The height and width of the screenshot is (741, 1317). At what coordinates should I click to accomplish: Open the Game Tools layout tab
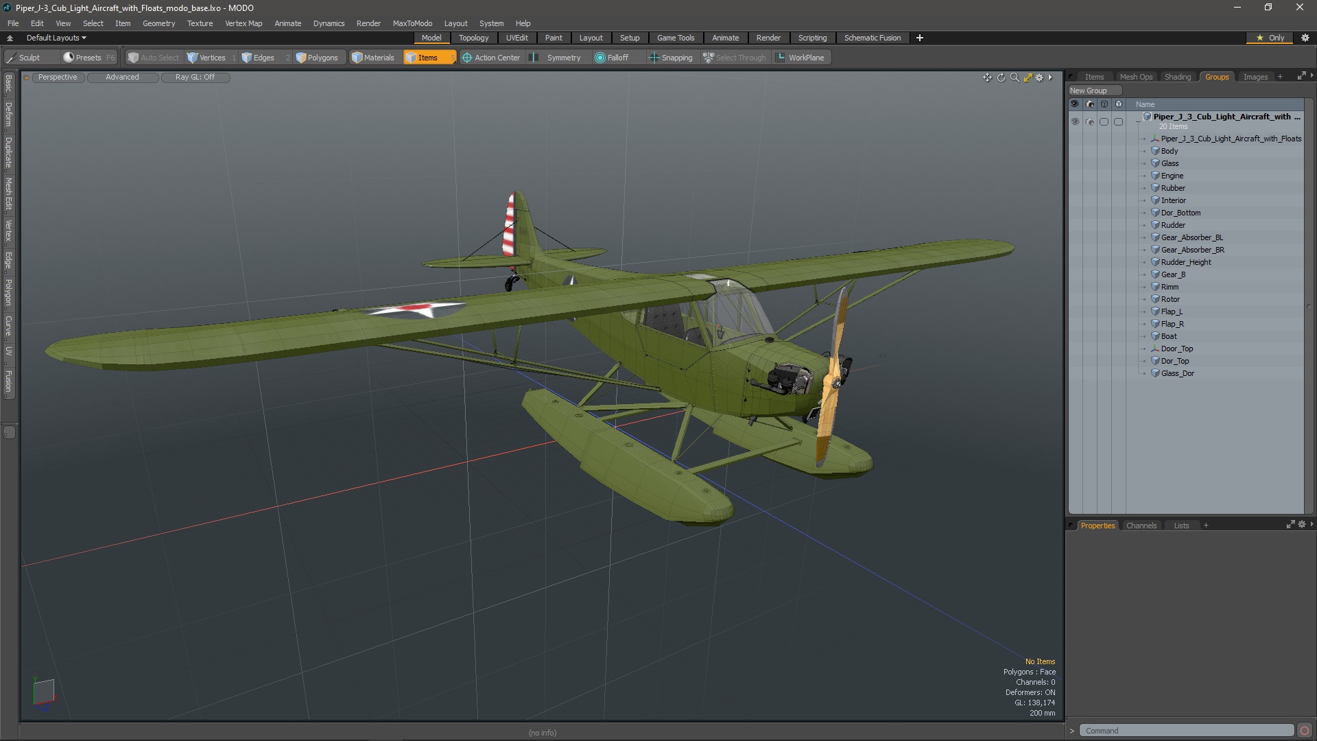(675, 38)
